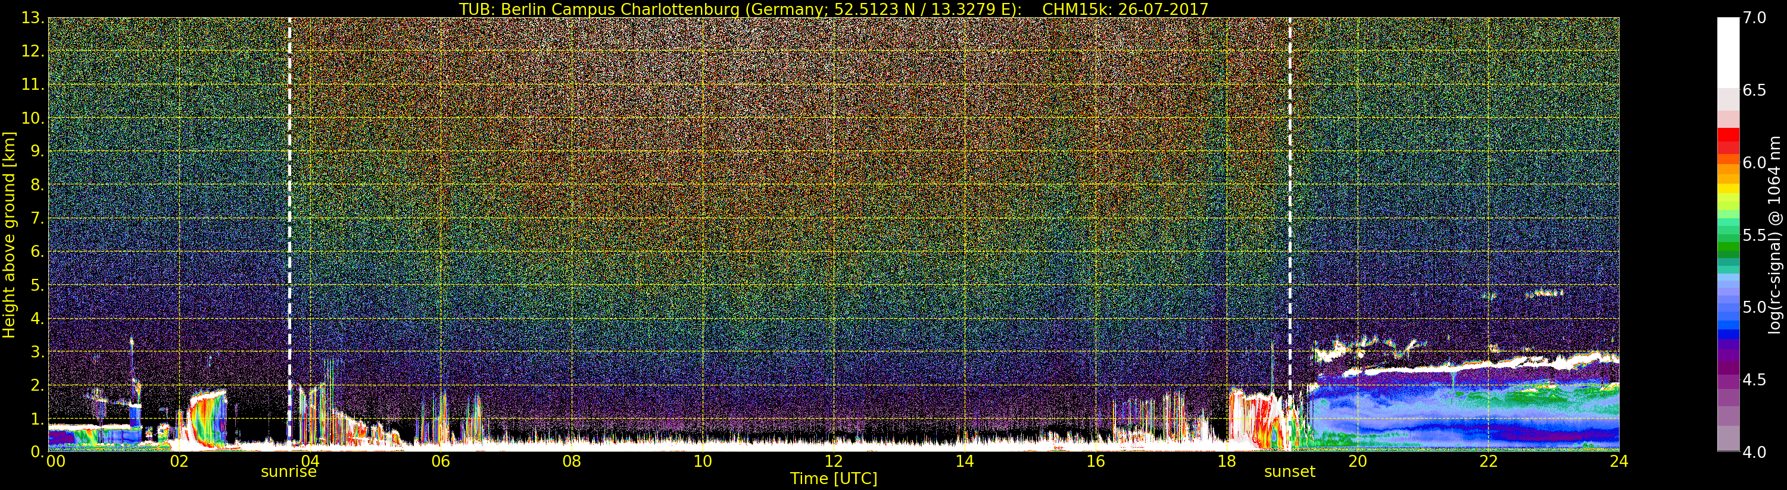1787x490 pixels.
Task: Click the height axis tick '4.'
Action: tap(38, 318)
